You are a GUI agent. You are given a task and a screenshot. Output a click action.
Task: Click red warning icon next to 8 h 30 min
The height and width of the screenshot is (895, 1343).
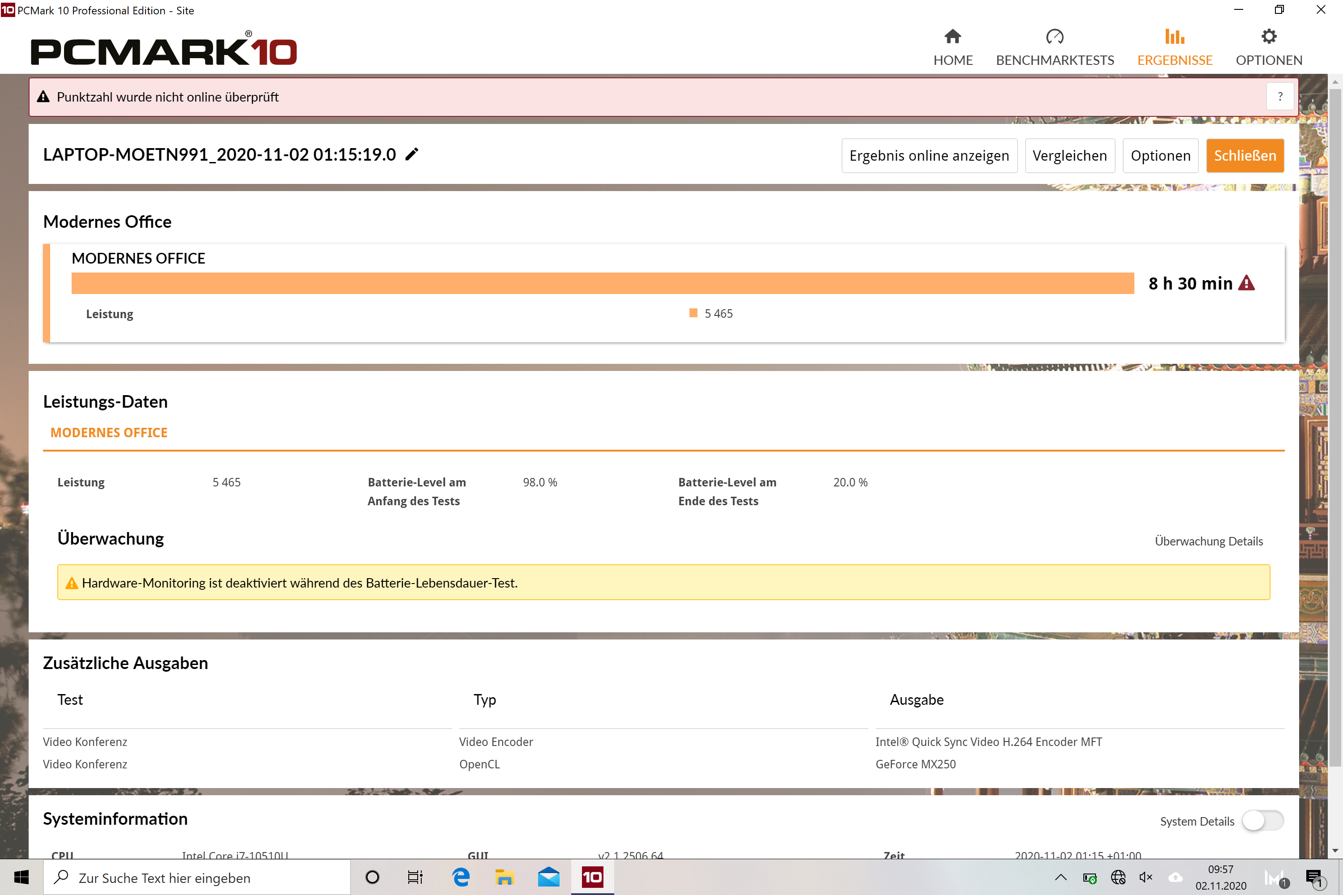pos(1246,283)
